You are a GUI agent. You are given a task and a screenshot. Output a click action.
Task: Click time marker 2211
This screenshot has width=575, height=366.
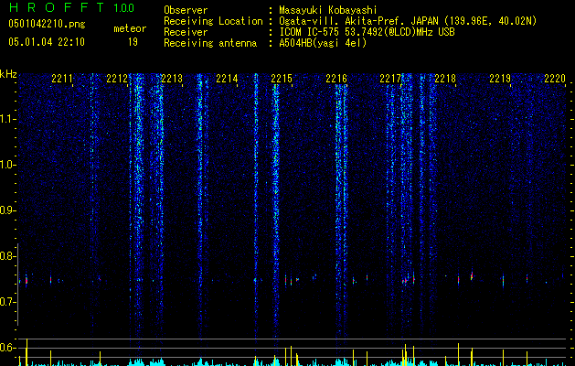click(62, 79)
